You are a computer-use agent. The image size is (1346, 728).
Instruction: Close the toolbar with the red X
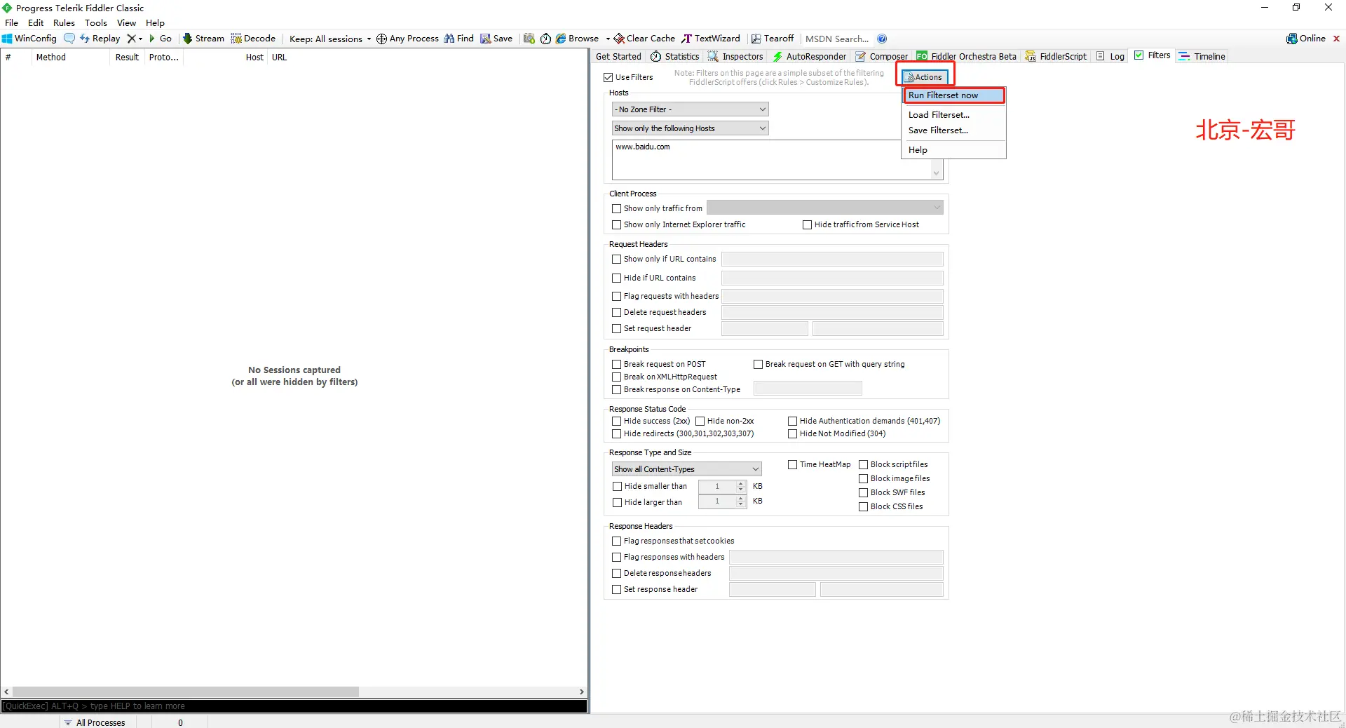tap(1336, 39)
